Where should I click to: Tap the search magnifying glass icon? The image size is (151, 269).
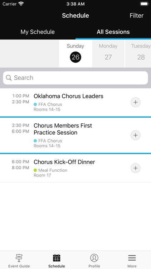pos(9,78)
